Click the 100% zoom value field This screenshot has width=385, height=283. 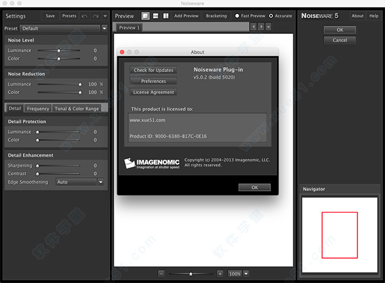tap(235, 273)
